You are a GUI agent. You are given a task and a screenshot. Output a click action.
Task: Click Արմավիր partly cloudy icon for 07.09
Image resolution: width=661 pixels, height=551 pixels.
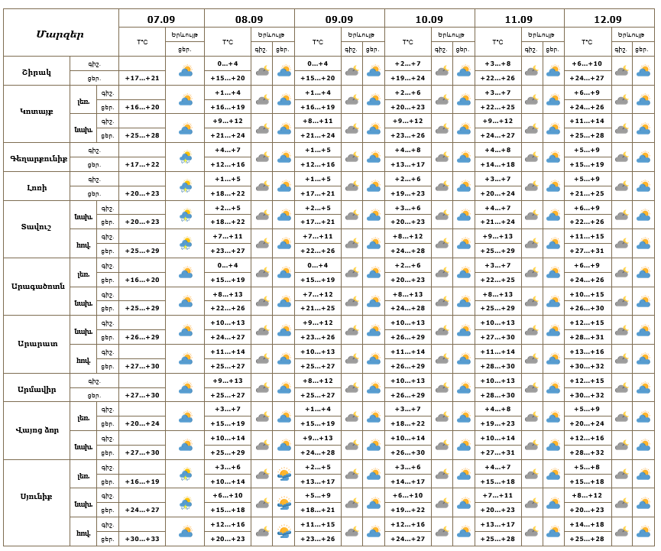(186, 388)
